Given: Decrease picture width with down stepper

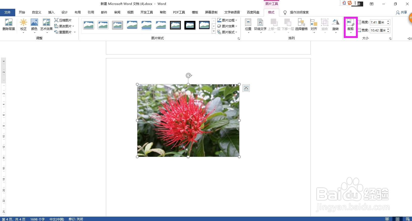Looking at the screenshot, I should pyautogui.click(x=388, y=32).
